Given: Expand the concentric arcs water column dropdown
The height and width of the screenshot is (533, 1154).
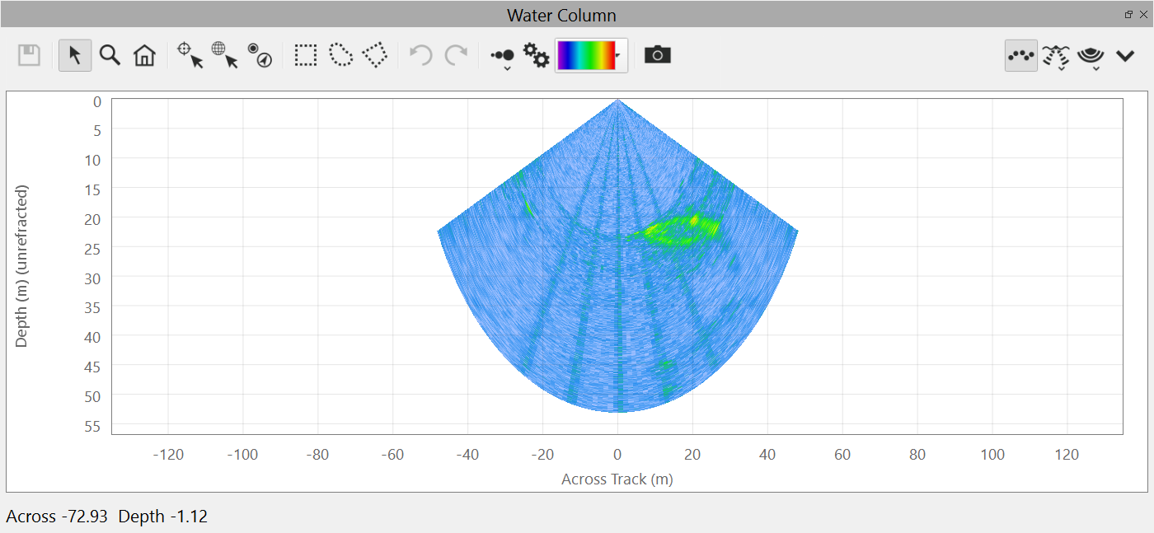Looking at the screenshot, I should coord(1091,56).
